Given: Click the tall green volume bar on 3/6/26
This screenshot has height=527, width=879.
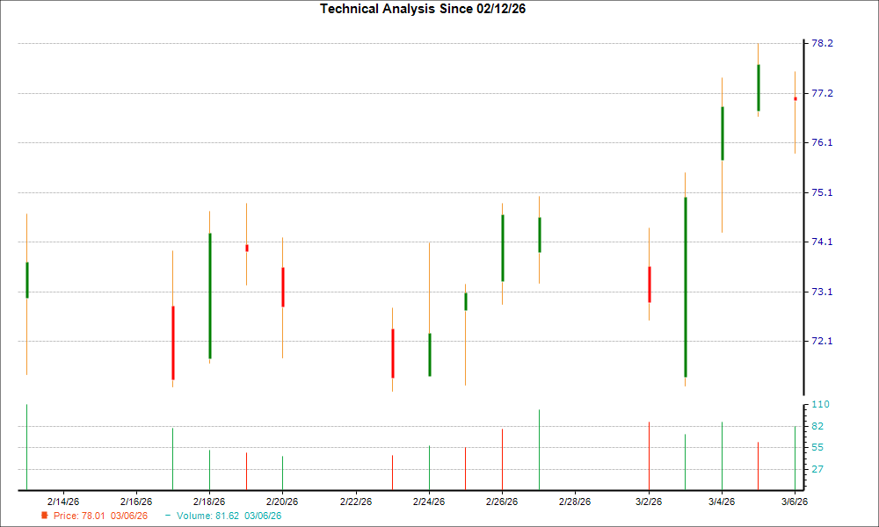Looking at the screenshot, I should point(794,457).
